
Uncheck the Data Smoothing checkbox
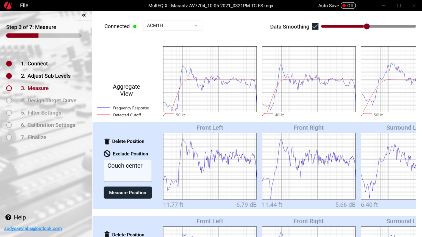click(315, 27)
